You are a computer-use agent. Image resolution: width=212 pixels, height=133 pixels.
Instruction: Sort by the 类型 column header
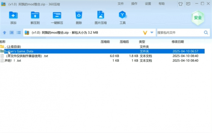click(142, 42)
